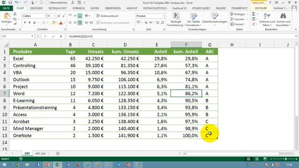299x168 pixels.
Task: Add a new sheet with plus button
Action: 57,154
